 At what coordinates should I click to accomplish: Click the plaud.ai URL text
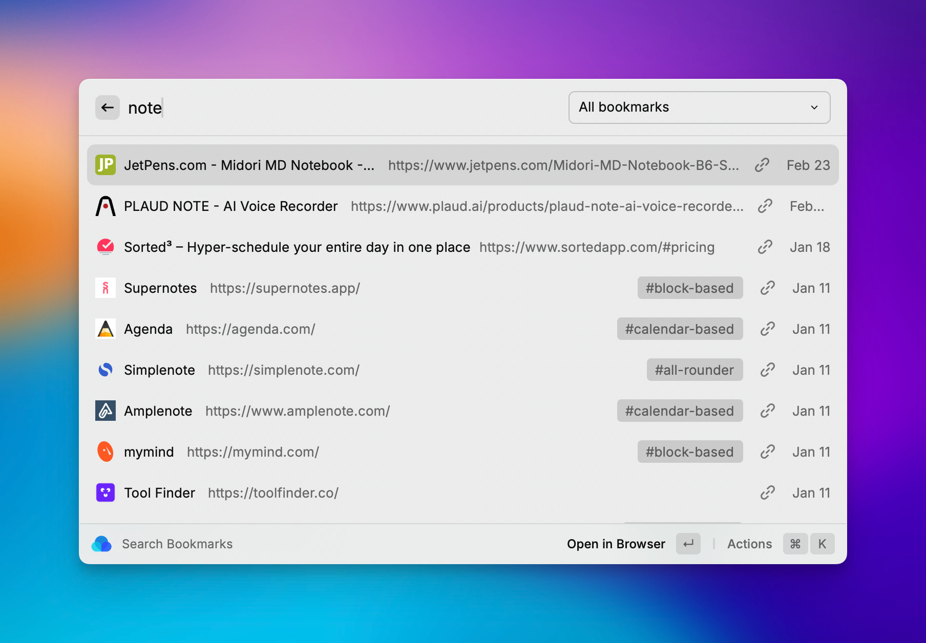(x=548, y=206)
